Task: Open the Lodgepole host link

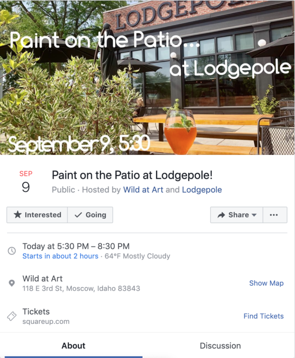Action: [x=202, y=190]
